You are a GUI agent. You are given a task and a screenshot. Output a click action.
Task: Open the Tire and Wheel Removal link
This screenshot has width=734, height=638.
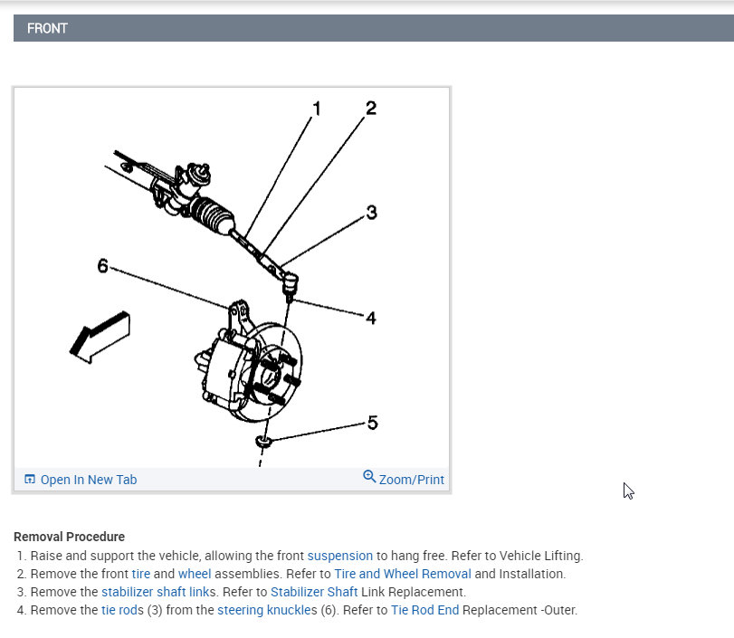403,574
